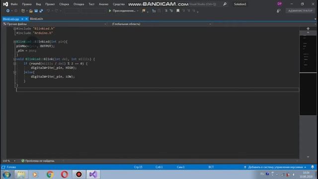Open the Вид menu
This screenshot has width=318, height=179.
coord(38,4)
